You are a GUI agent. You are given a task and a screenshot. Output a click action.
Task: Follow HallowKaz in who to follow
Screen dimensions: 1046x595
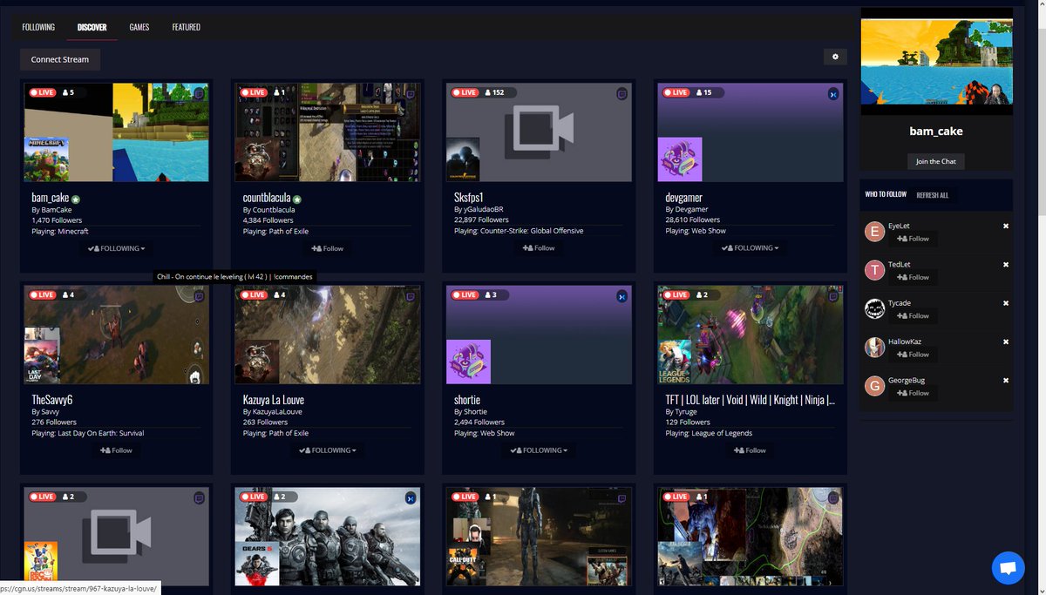click(913, 355)
